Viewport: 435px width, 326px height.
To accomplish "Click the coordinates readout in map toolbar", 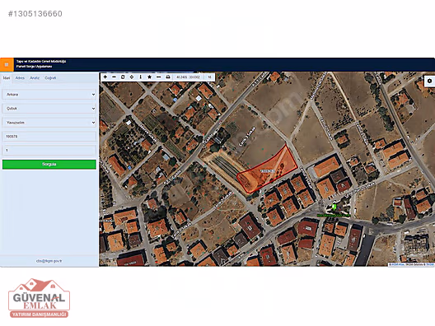I will pos(189,77).
